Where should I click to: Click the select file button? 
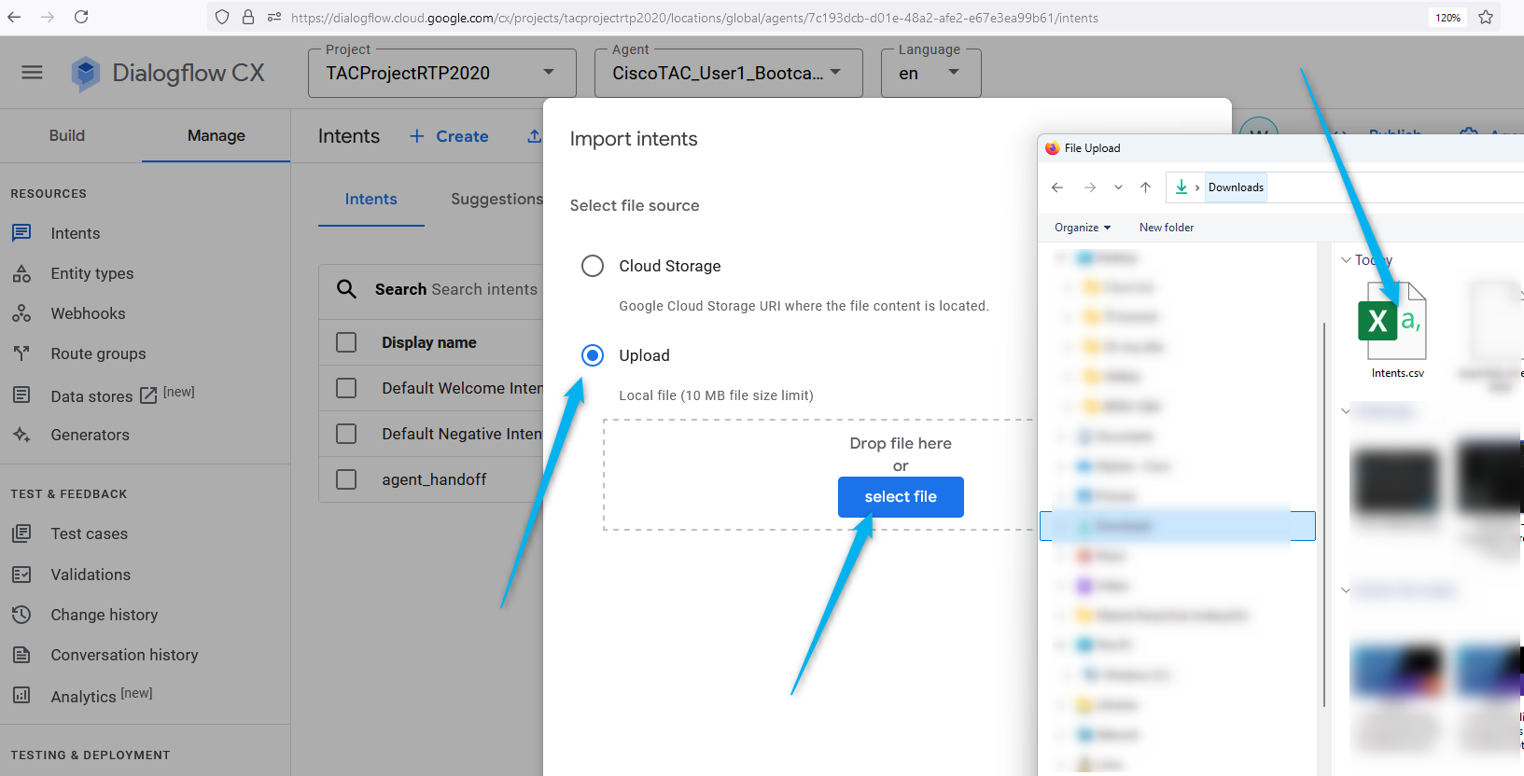coord(901,497)
